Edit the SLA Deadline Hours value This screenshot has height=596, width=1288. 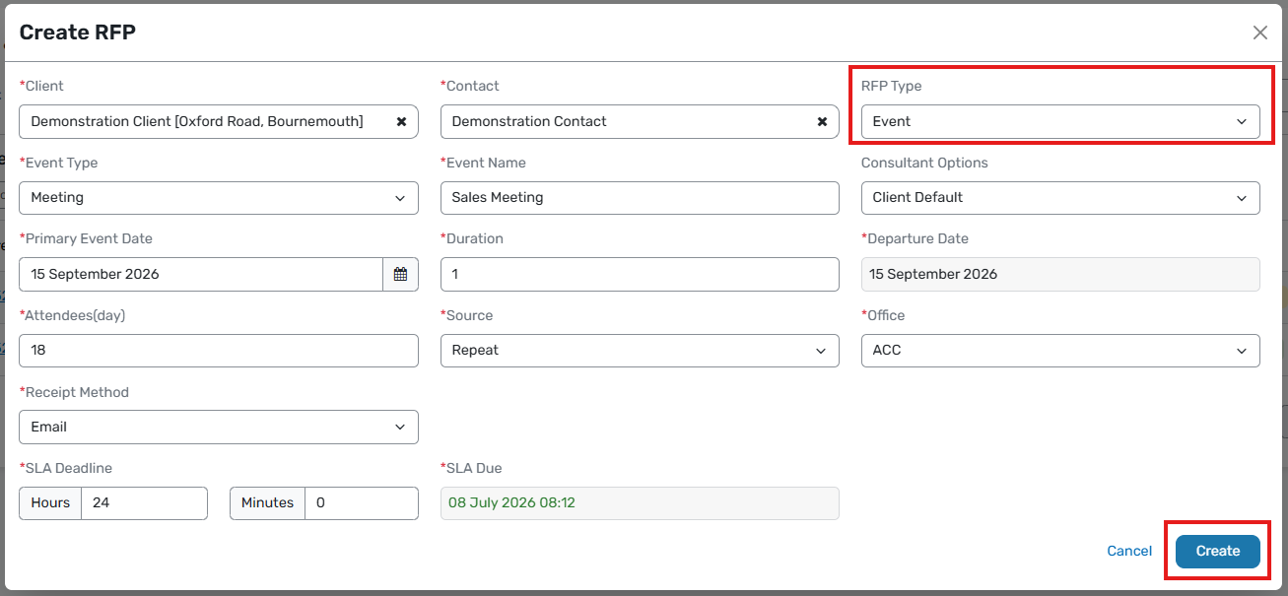point(144,502)
